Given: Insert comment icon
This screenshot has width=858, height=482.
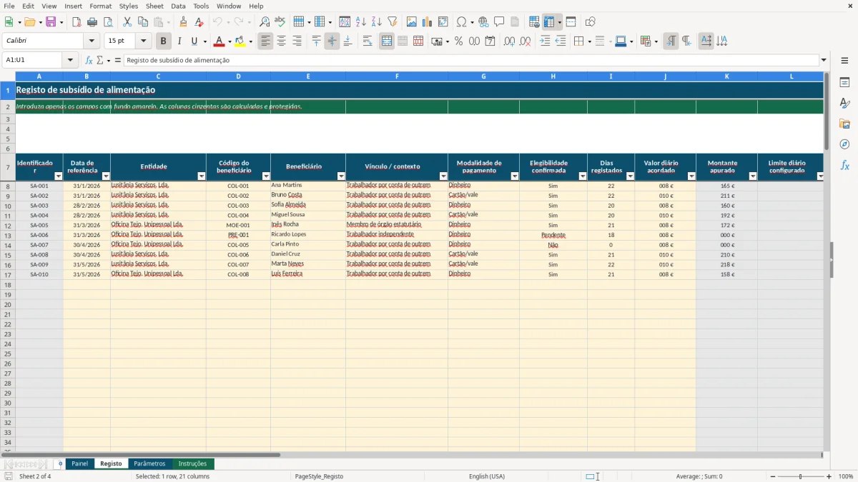Looking at the screenshot, I should tap(499, 22).
